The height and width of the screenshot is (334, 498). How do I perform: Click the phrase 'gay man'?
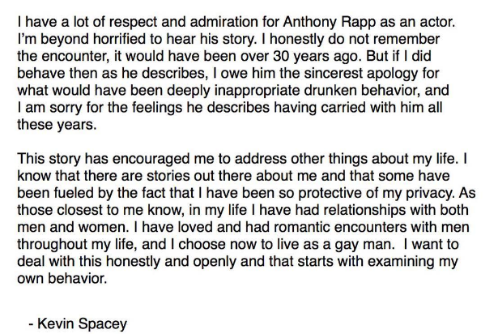point(363,245)
